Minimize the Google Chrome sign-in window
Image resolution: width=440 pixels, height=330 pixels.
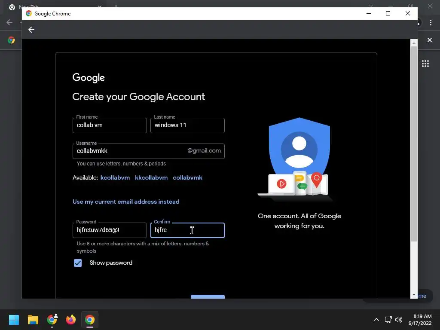click(369, 13)
